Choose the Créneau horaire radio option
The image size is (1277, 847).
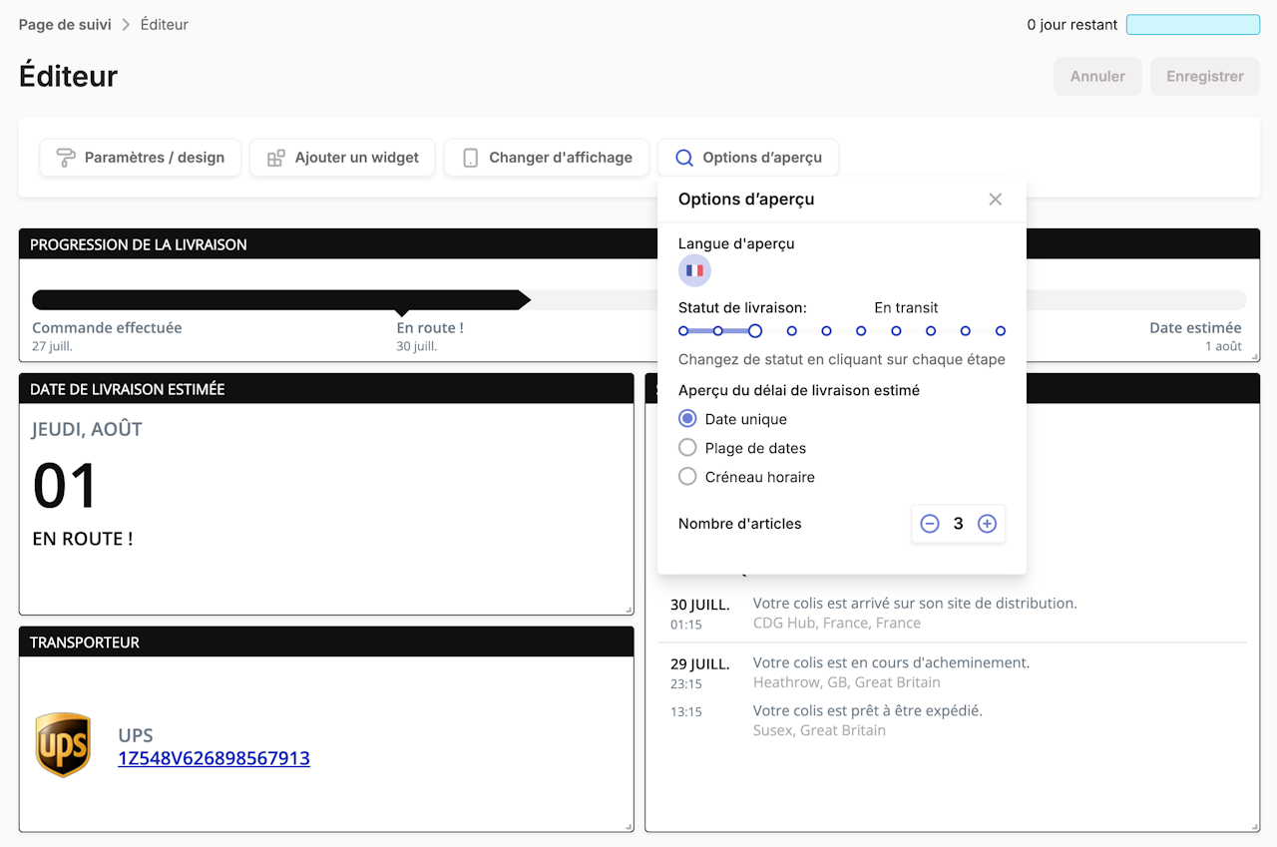pos(687,477)
